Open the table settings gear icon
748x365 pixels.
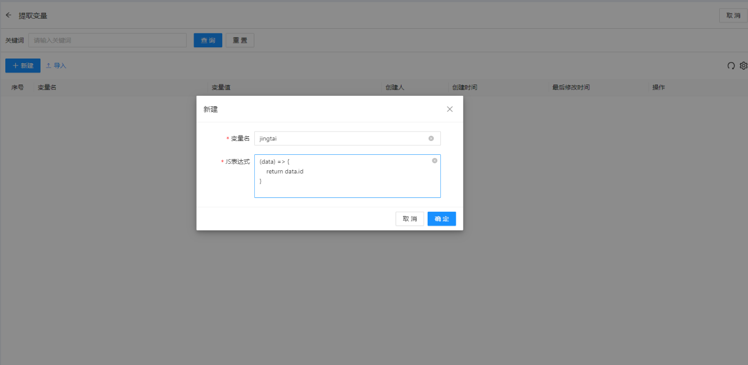tap(743, 66)
